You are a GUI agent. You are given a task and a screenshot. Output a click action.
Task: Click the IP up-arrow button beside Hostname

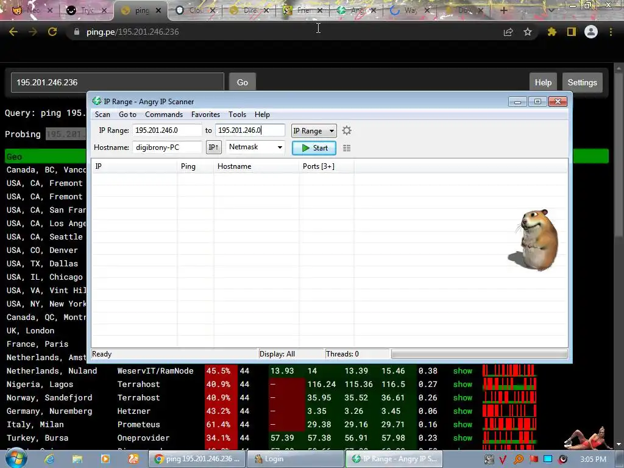tap(214, 147)
